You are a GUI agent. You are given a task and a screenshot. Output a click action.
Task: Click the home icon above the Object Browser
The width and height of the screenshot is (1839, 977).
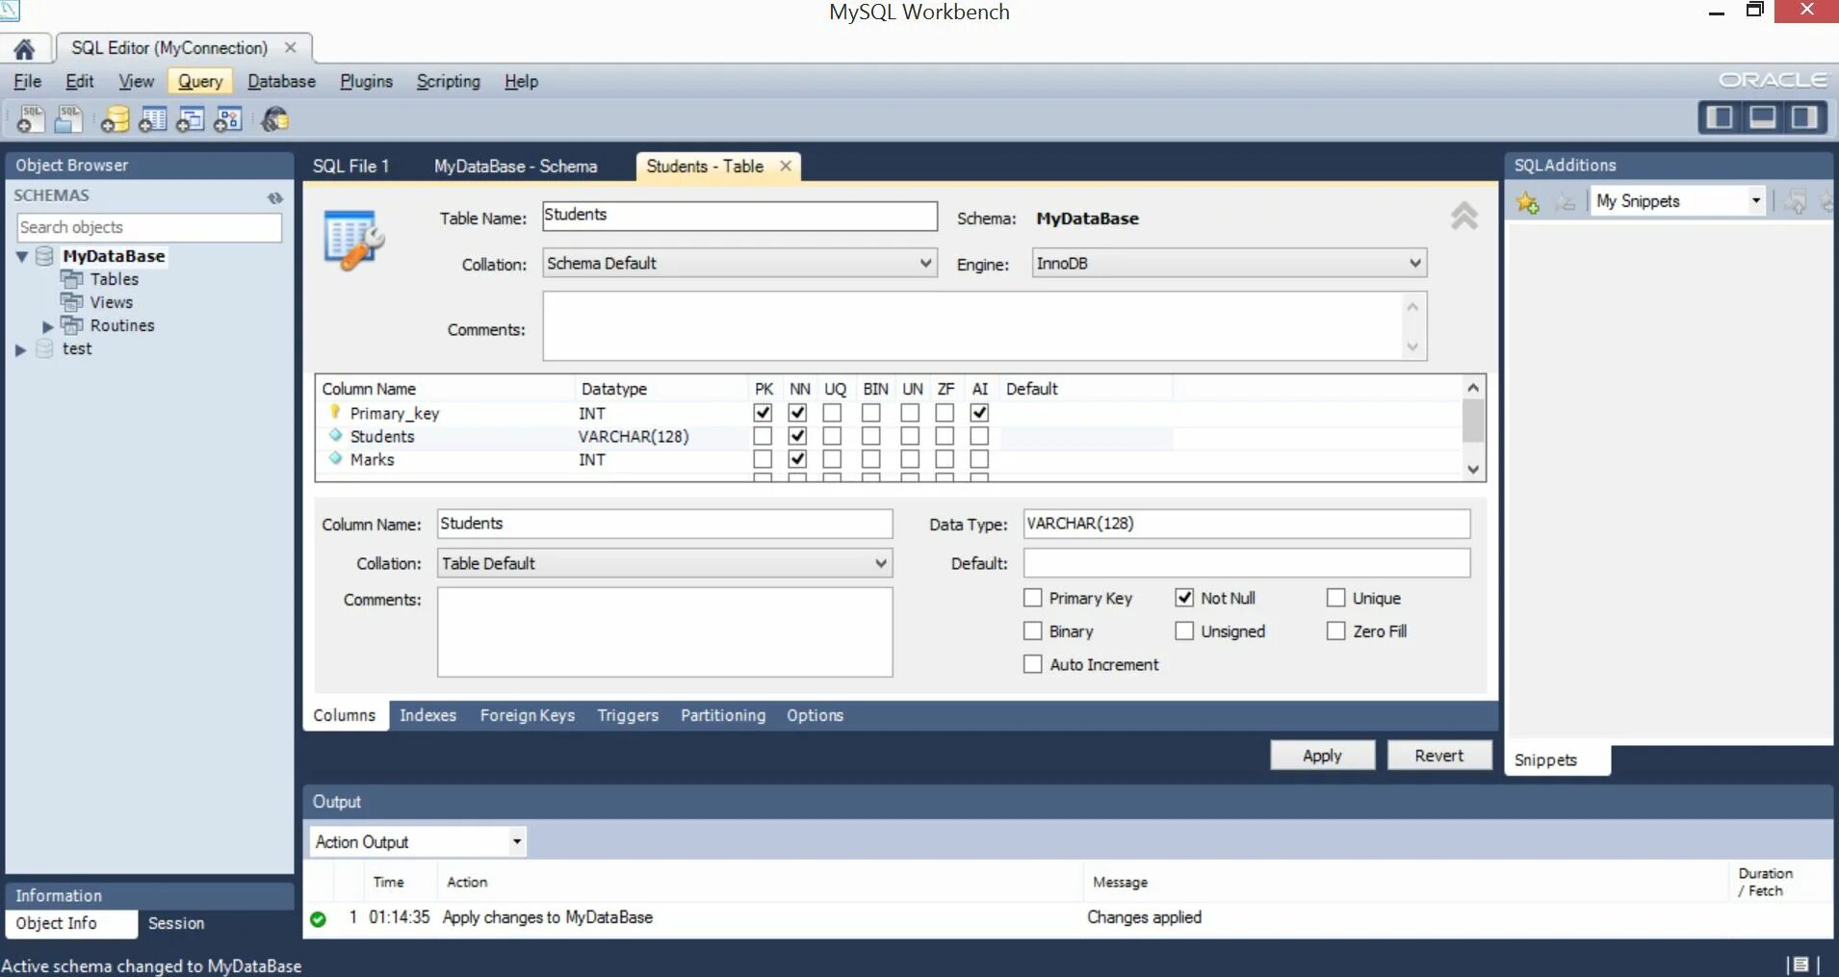[24, 47]
